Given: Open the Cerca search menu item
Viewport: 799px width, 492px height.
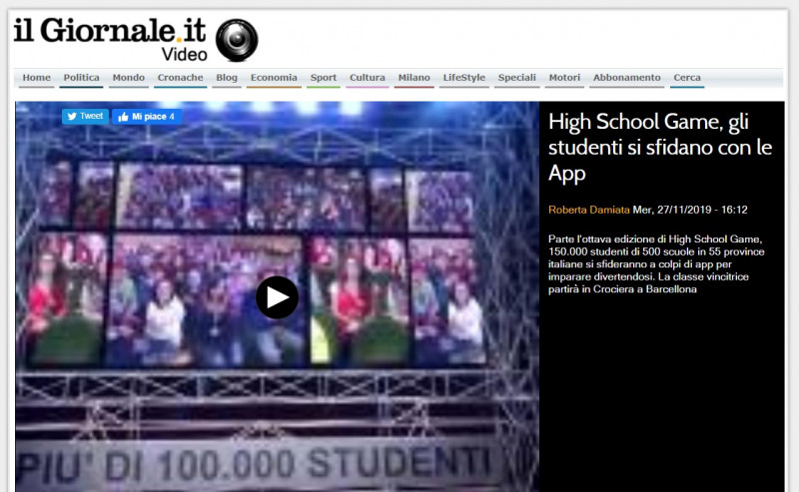Looking at the screenshot, I should (687, 78).
